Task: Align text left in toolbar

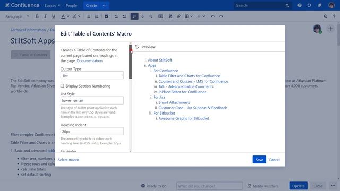Action: pos(134,16)
